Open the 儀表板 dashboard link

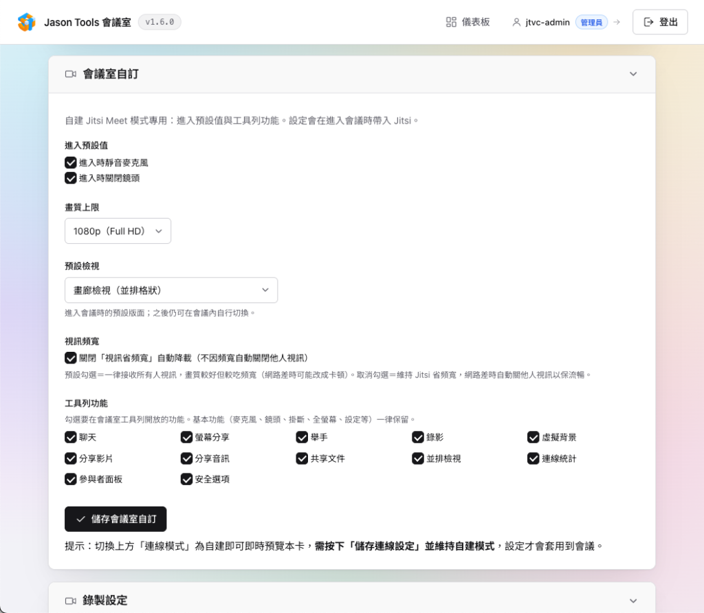(x=467, y=22)
